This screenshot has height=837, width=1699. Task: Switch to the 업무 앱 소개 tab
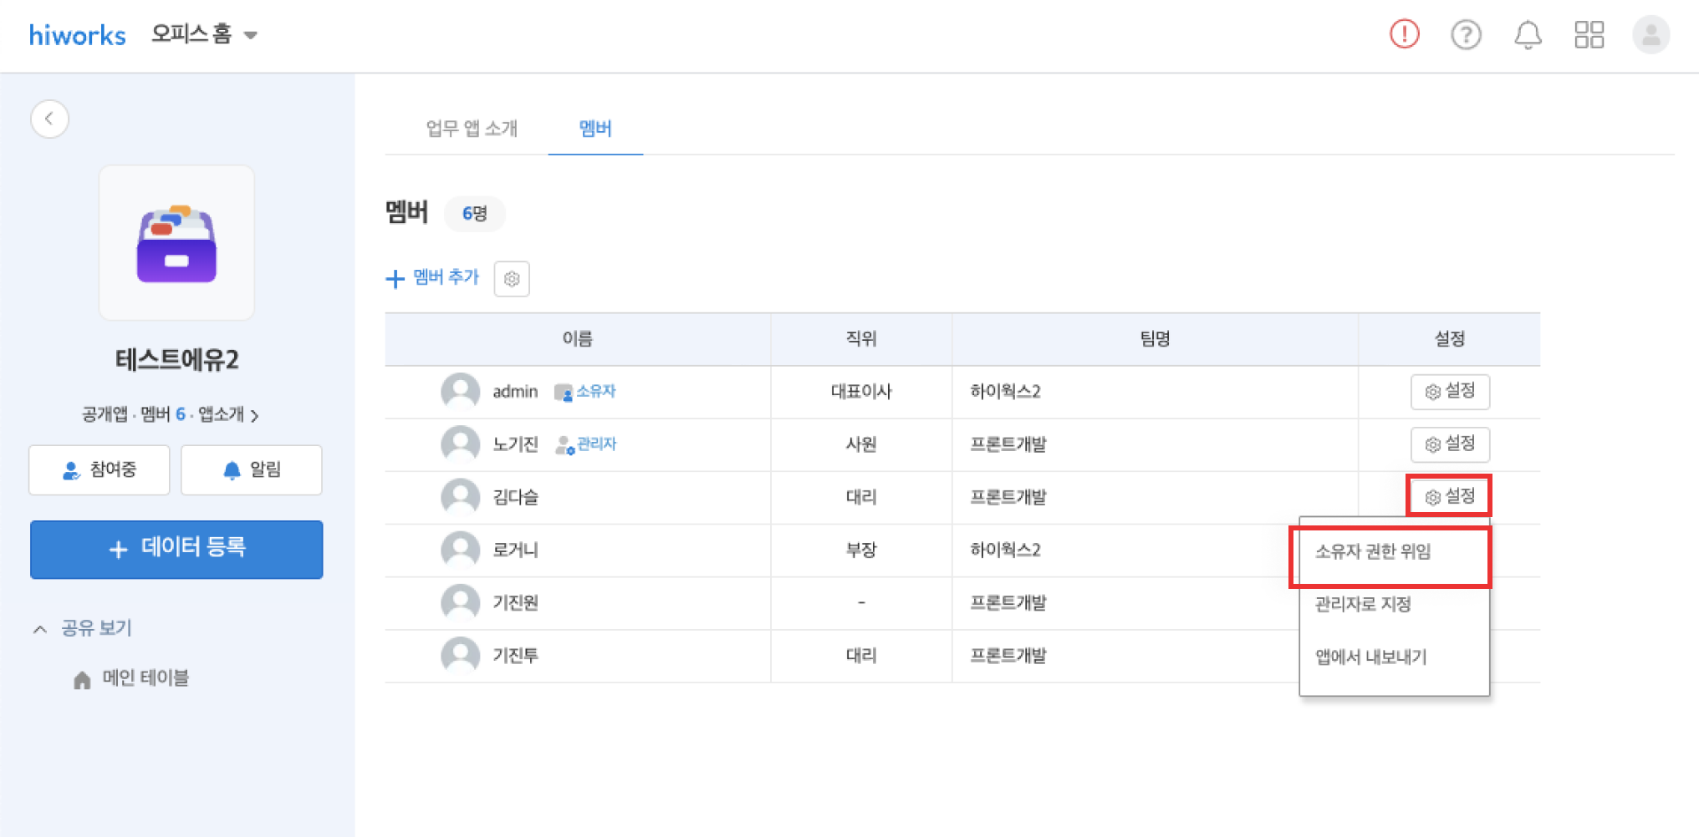(x=472, y=129)
